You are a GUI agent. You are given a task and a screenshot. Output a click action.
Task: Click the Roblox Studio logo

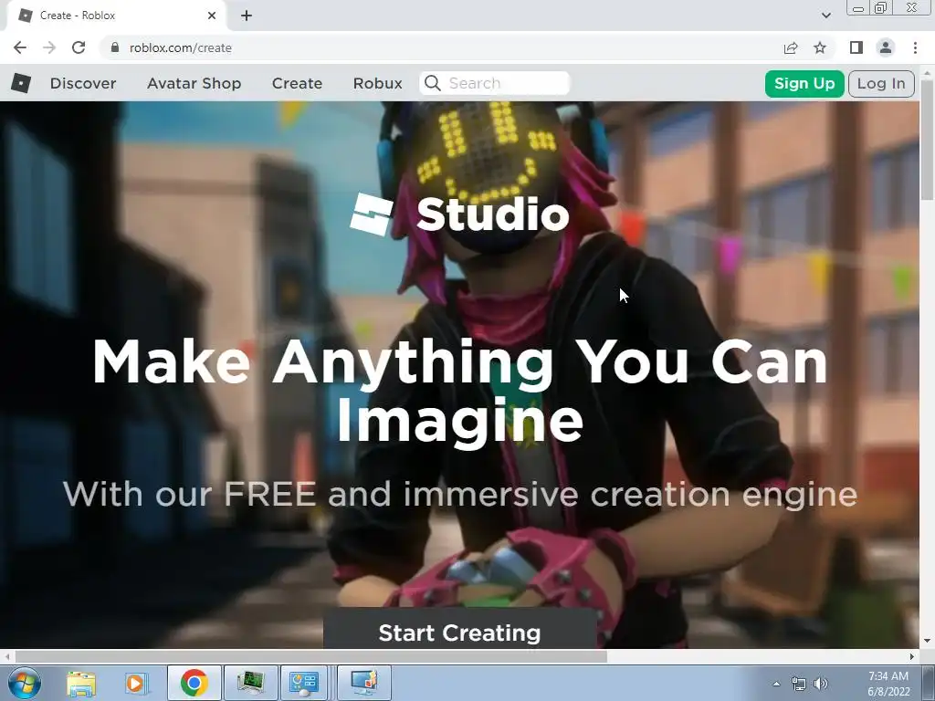[459, 214]
